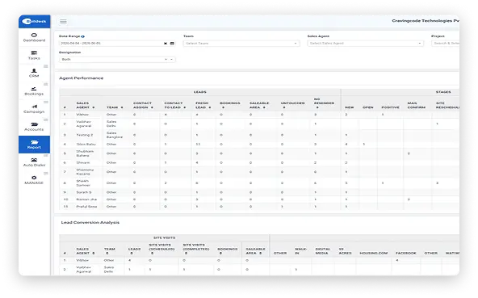The image size is (478, 298).
Task: Sort by Untouched column
Action: pos(284,107)
